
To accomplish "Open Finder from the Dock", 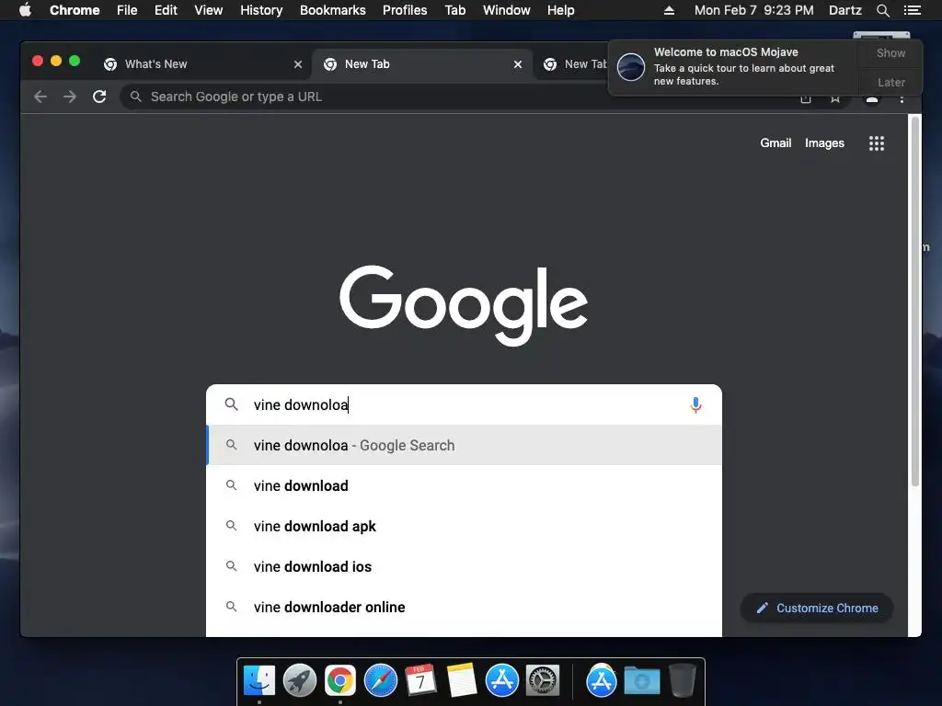I will tap(258, 681).
